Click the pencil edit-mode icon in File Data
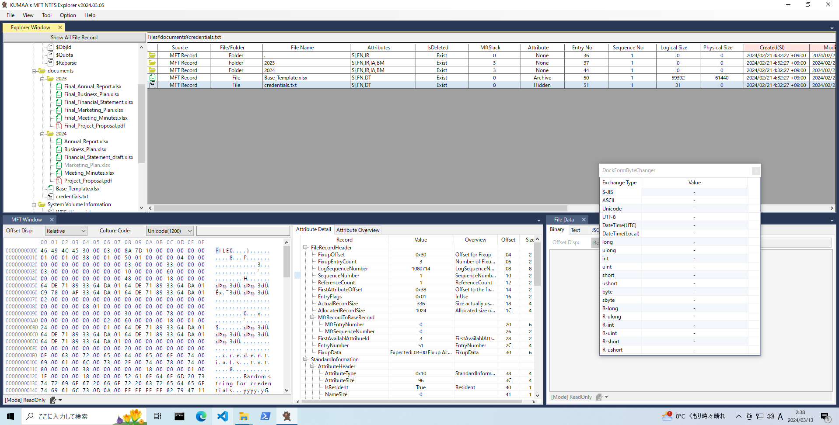This screenshot has width=839, height=425. 599,397
